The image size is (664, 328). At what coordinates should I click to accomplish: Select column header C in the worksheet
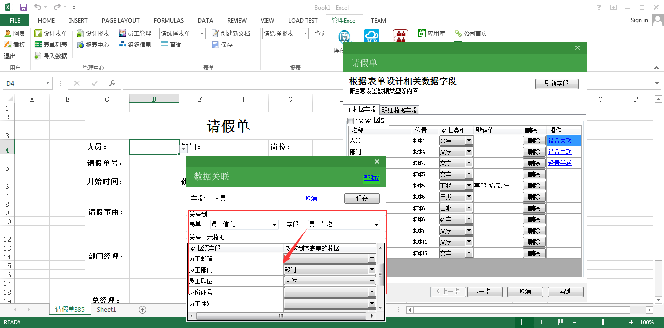pyautogui.click(x=107, y=99)
